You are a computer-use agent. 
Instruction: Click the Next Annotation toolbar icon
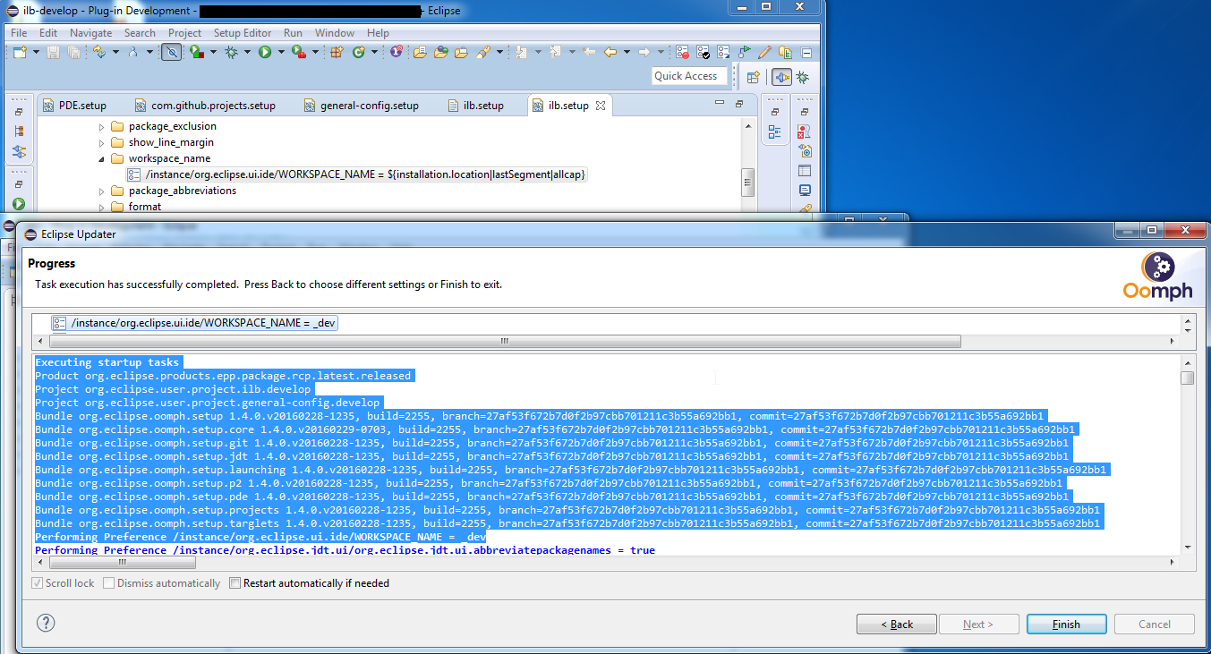click(521, 52)
